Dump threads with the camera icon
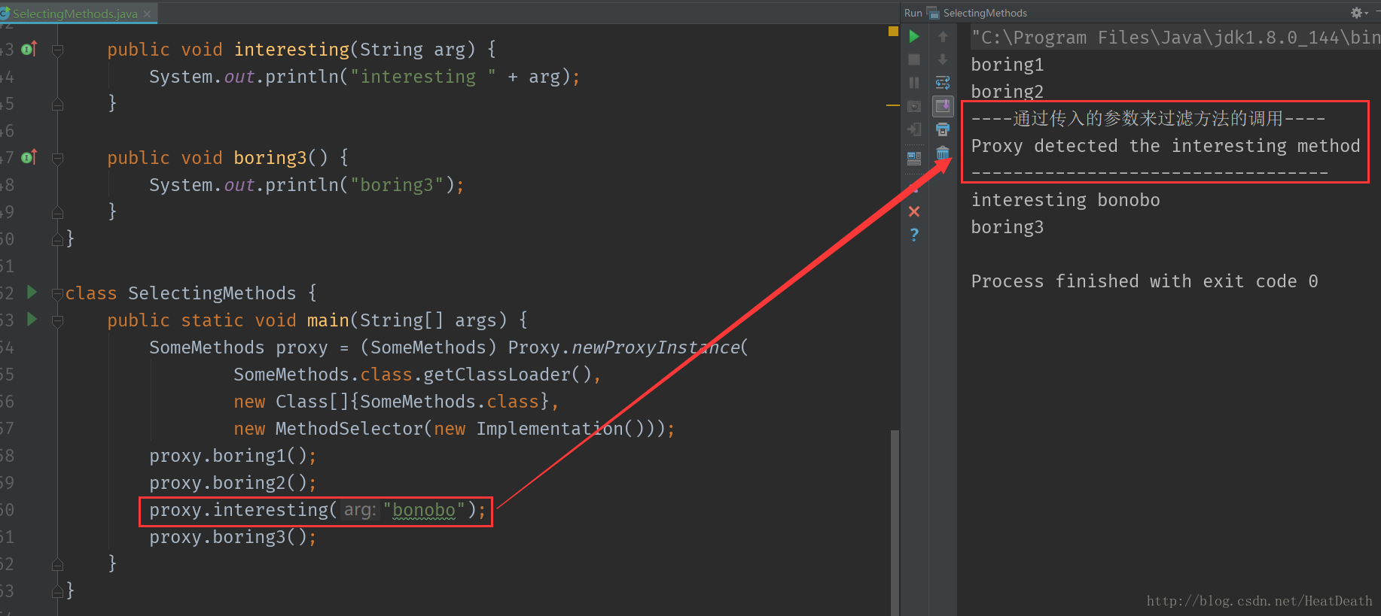Screen dimensions: 1381x616 coord(914,106)
